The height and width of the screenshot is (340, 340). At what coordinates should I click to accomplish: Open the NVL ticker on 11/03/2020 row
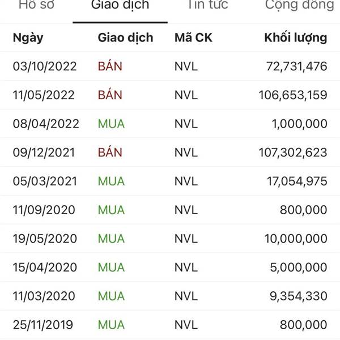coord(186,296)
